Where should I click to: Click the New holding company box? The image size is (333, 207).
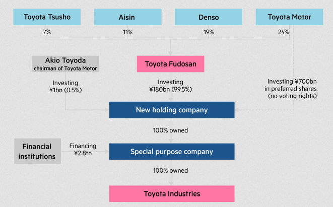(x=171, y=110)
